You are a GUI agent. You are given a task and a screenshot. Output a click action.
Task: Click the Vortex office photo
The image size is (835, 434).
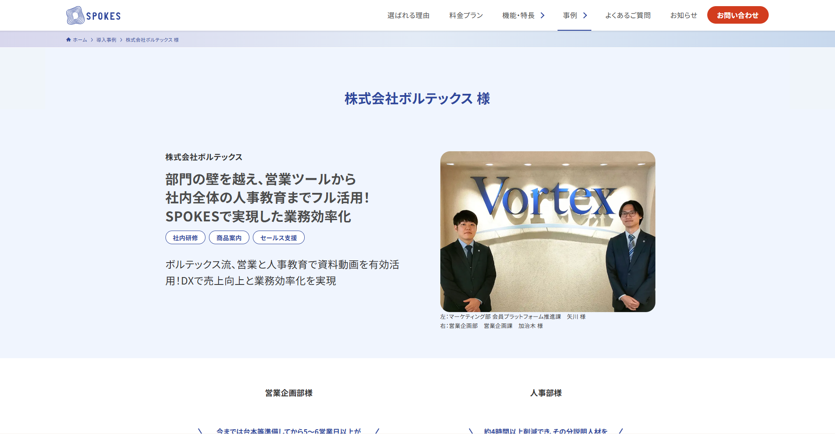(x=547, y=231)
